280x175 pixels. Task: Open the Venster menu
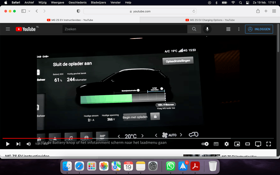pos(115,2)
